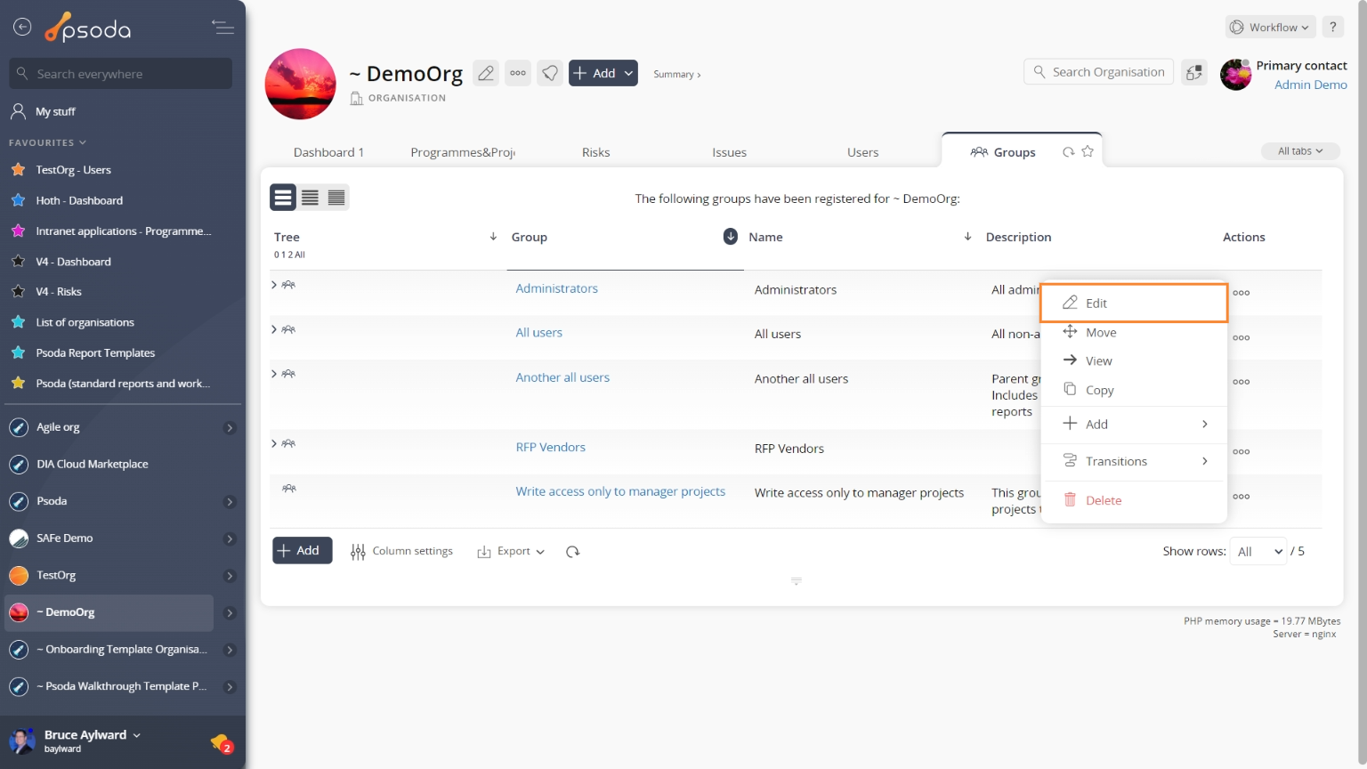Switch to the Users tab
The image size is (1367, 769).
pos(862,152)
